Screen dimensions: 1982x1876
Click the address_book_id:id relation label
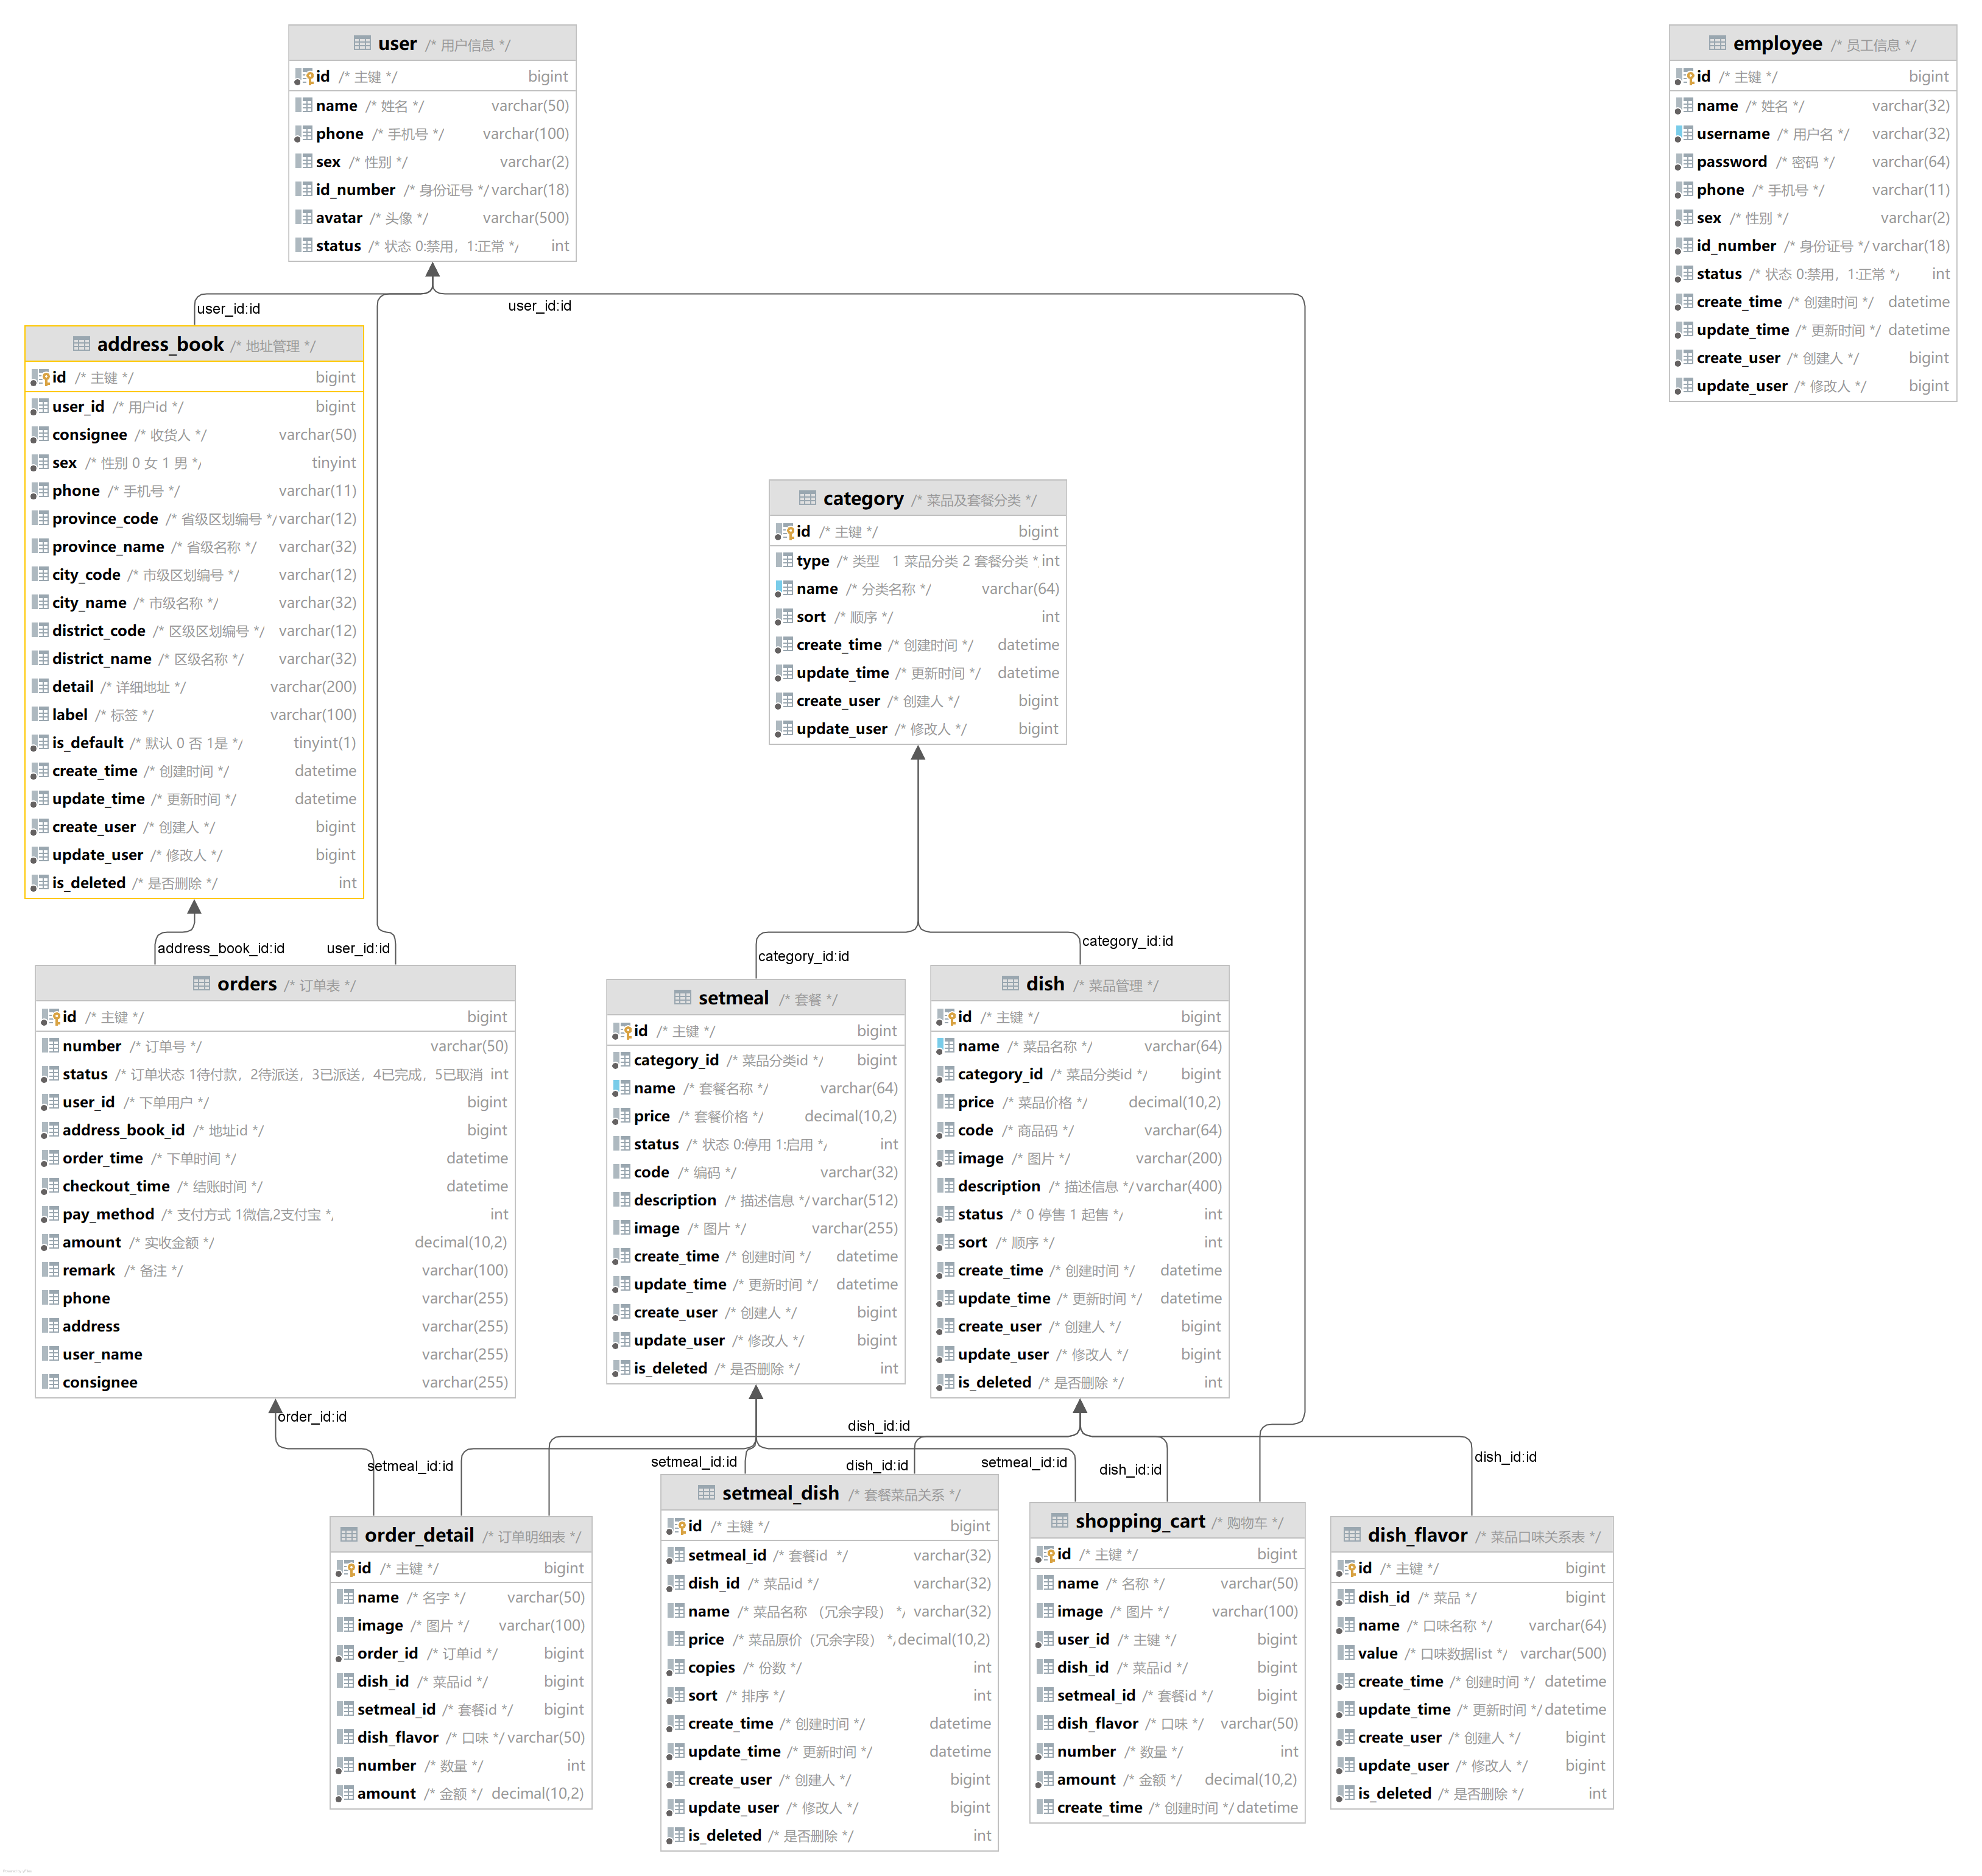[x=220, y=948]
